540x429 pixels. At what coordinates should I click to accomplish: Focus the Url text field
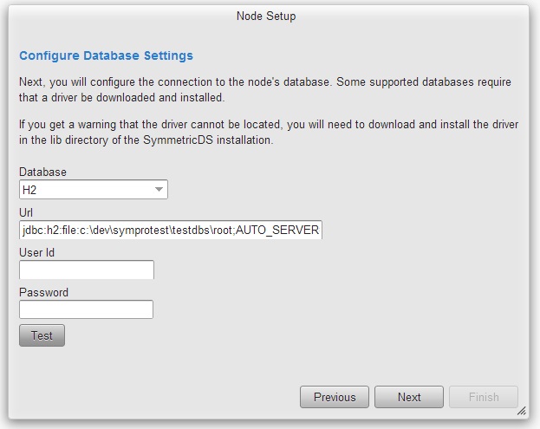click(171, 230)
